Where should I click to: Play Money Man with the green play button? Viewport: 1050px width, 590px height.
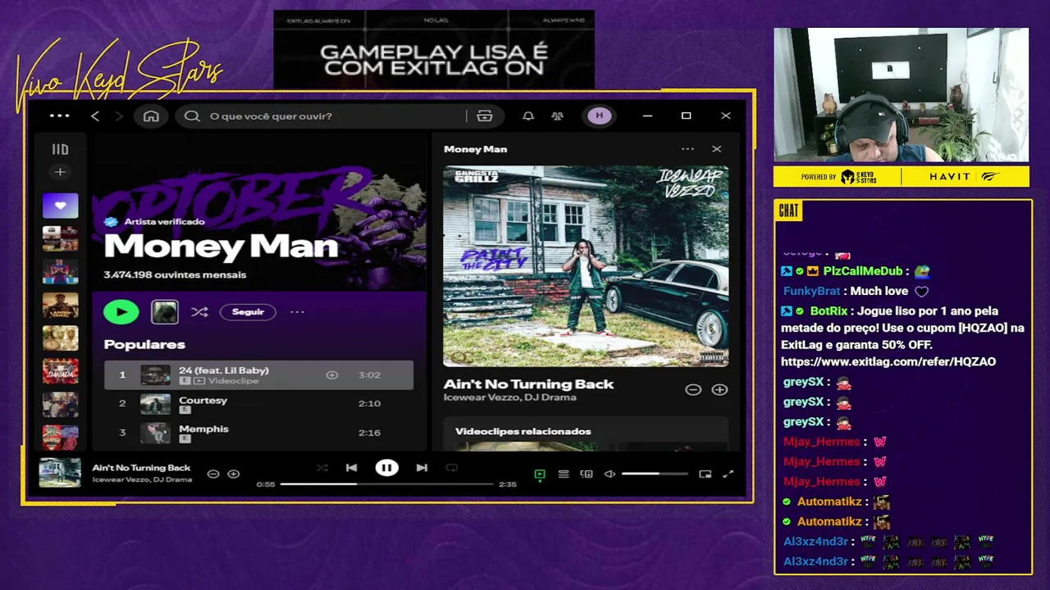click(x=121, y=311)
